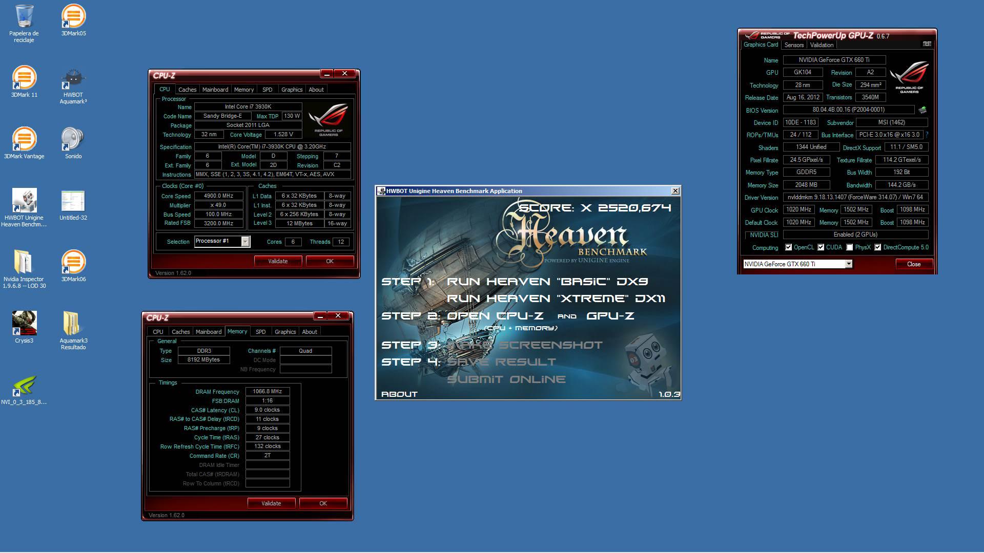Open SPD tab in upper CPU-Z window
984x553 pixels.
[x=268, y=90]
